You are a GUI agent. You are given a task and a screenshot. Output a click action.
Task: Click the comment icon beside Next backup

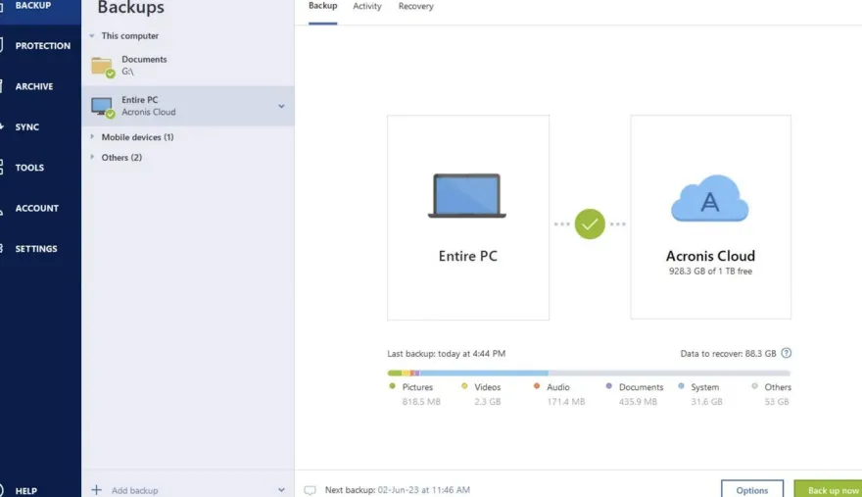[311, 490]
